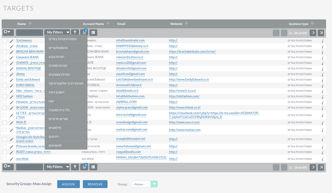
Task: Tick the checkbox for BRACHA BEN HAIM
Action: tap(5, 52)
